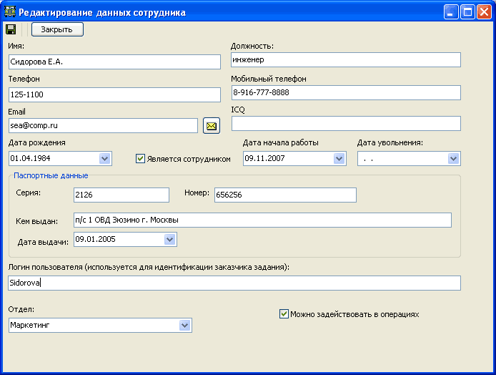Close the window with red X
The image size is (496, 375).
click(x=485, y=12)
